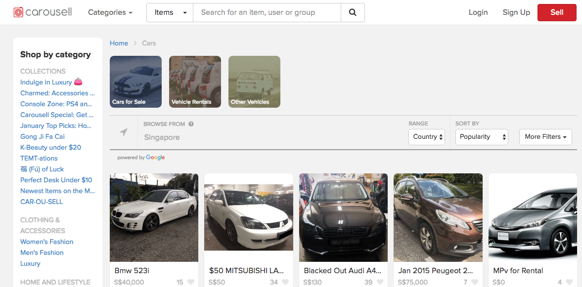The height and width of the screenshot is (287, 582).
Task: Click the search input field
Action: (267, 13)
